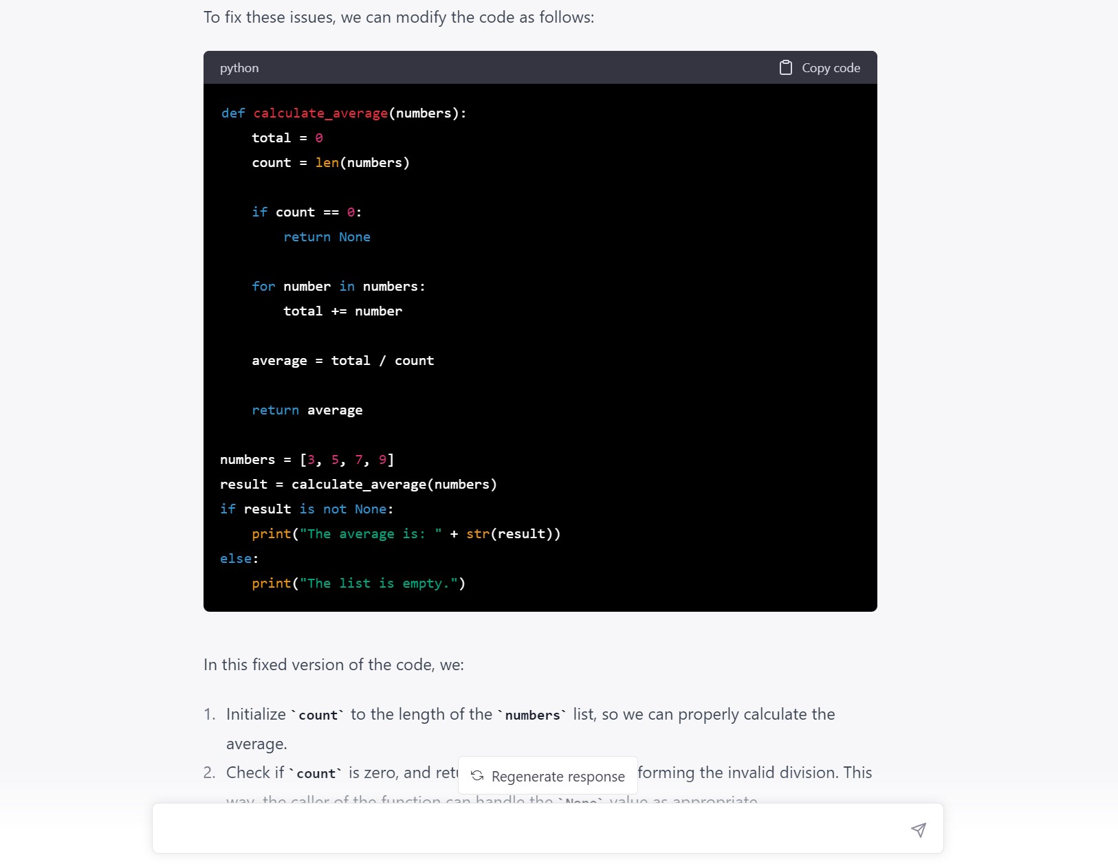
Task: Click "In this fixed version of the code" text
Action: [333, 665]
